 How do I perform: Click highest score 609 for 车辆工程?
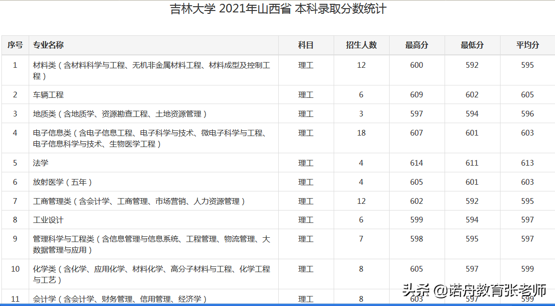pos(416,95)
